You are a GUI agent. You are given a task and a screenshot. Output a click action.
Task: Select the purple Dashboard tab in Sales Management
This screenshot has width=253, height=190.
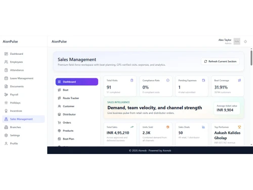coord(77,82)
